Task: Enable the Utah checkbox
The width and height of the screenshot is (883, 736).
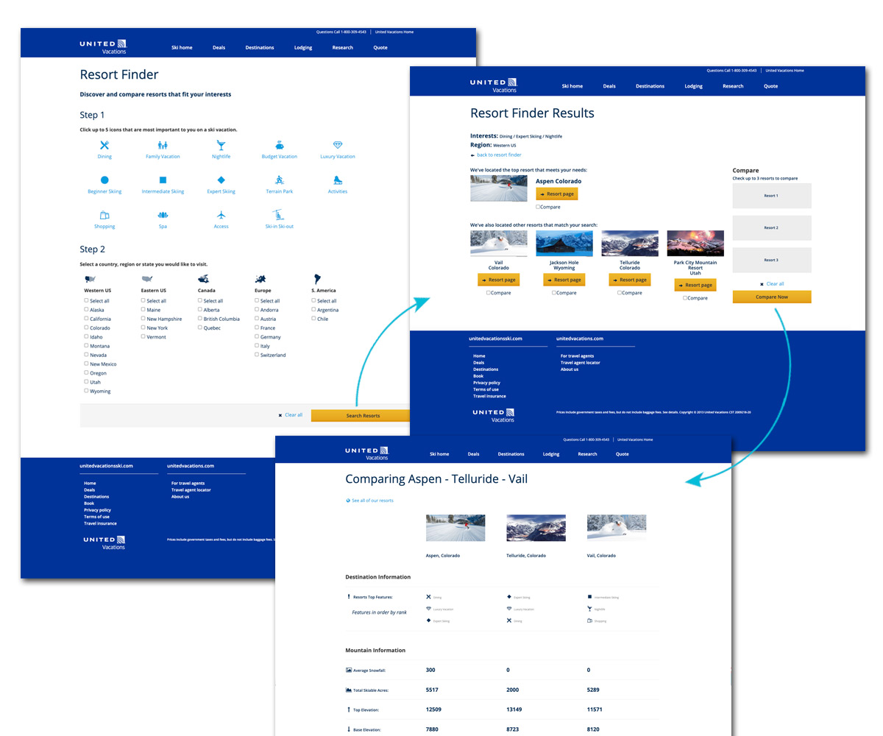Action: click(87, 382)
